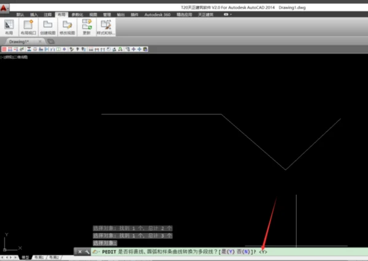368x261 pixels.
Task: Click the 布局视口 (Layout Viewport) icon
Action: tap(28, 26)
